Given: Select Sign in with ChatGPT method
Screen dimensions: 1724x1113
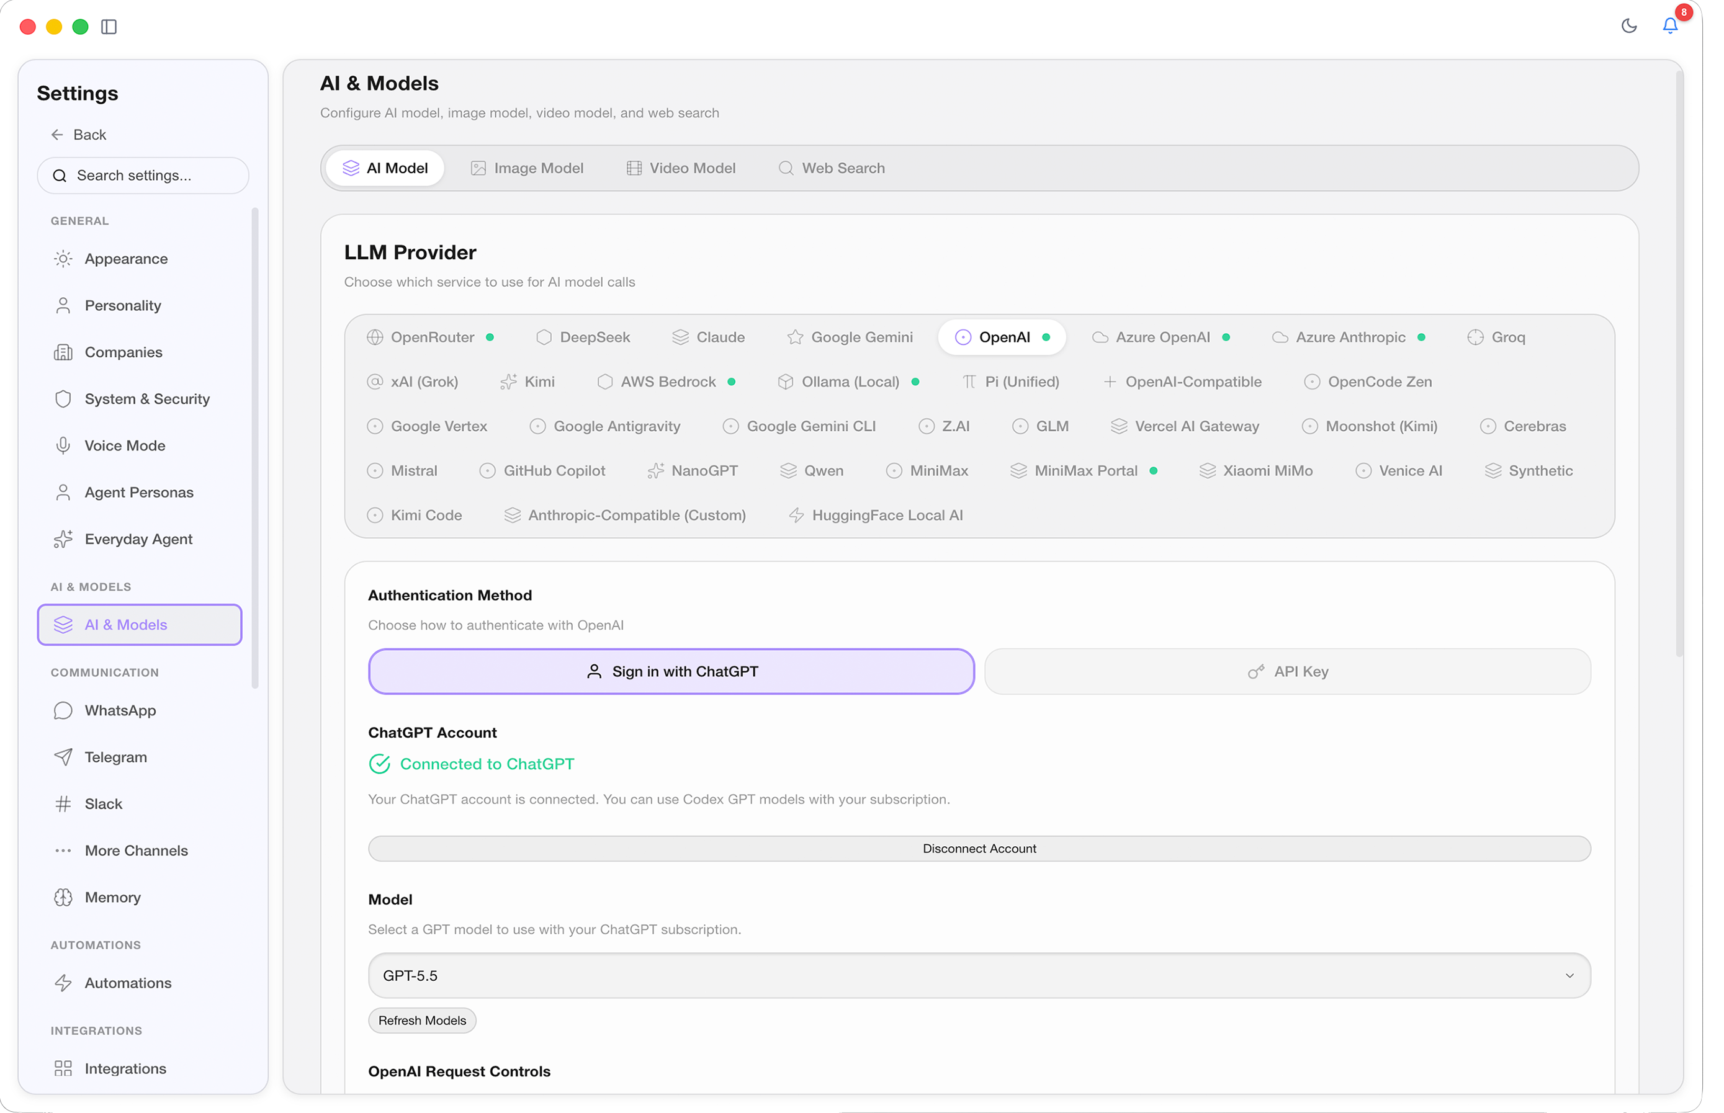Looking at the screenshot, I should click(x=671, y=671).
